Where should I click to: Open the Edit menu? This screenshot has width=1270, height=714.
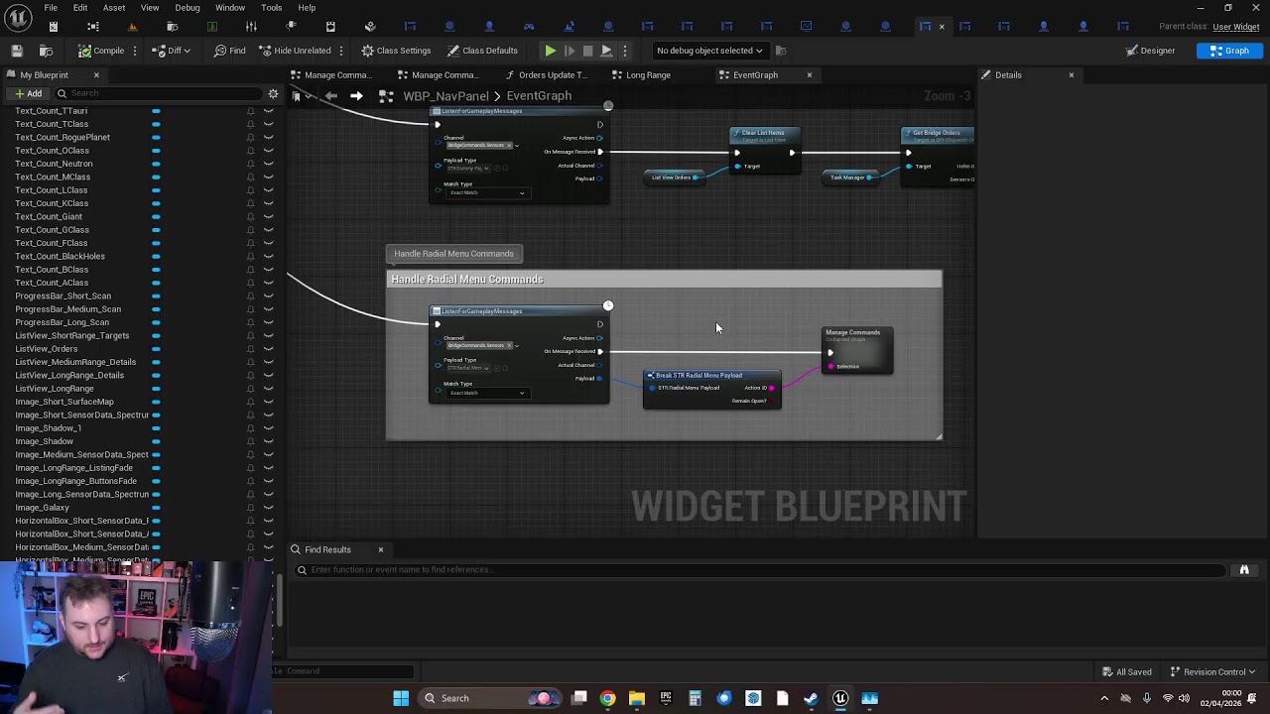[80, 8]
